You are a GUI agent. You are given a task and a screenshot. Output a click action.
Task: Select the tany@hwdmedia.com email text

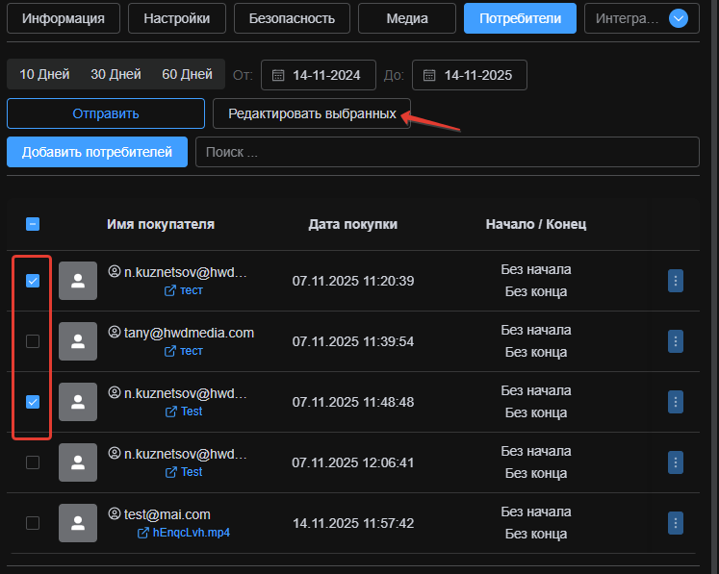[189, 333]
